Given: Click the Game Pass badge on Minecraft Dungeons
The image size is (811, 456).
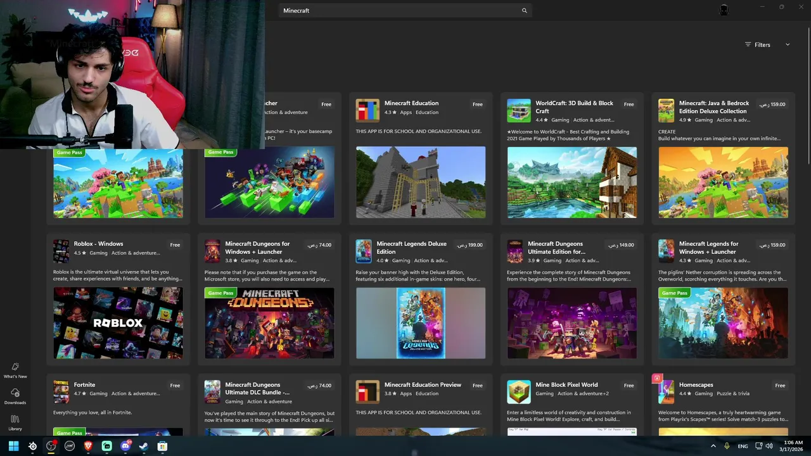Looking at the screenshot, I should [220, 293].
